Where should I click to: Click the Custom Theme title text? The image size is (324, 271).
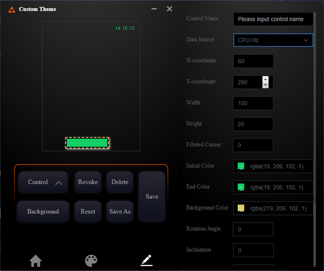[x=38, y=9]
